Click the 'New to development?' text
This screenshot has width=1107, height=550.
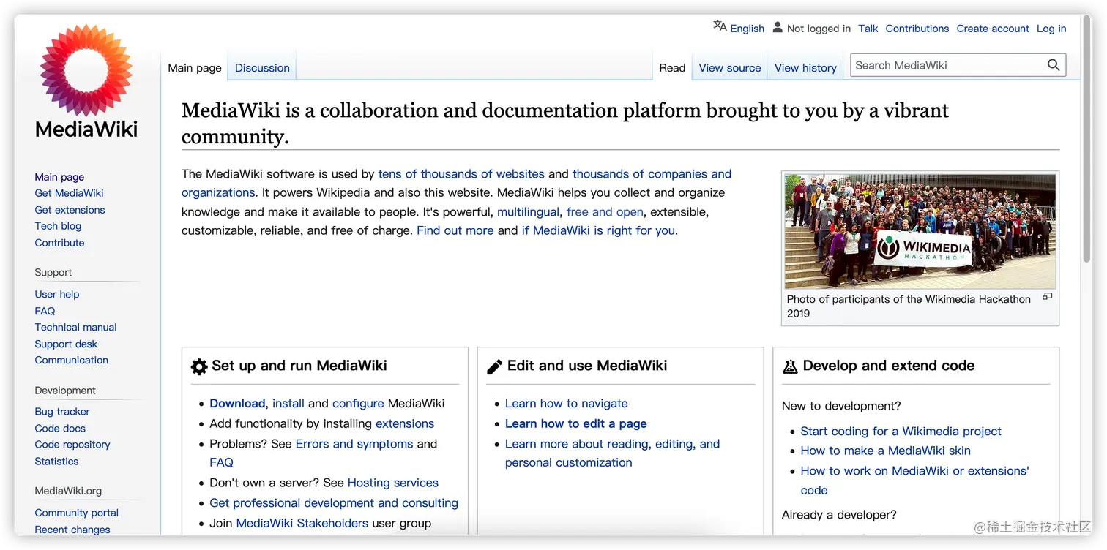(x=841, y=406)
